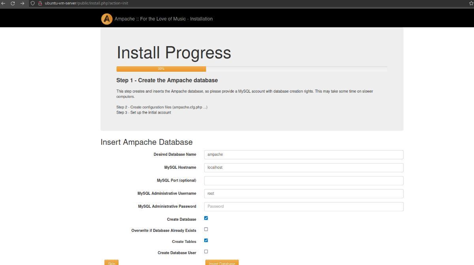The image size is (474, 265).
Task: Uncheck the Create Database checkbox
Action: [x=206, y=218]
